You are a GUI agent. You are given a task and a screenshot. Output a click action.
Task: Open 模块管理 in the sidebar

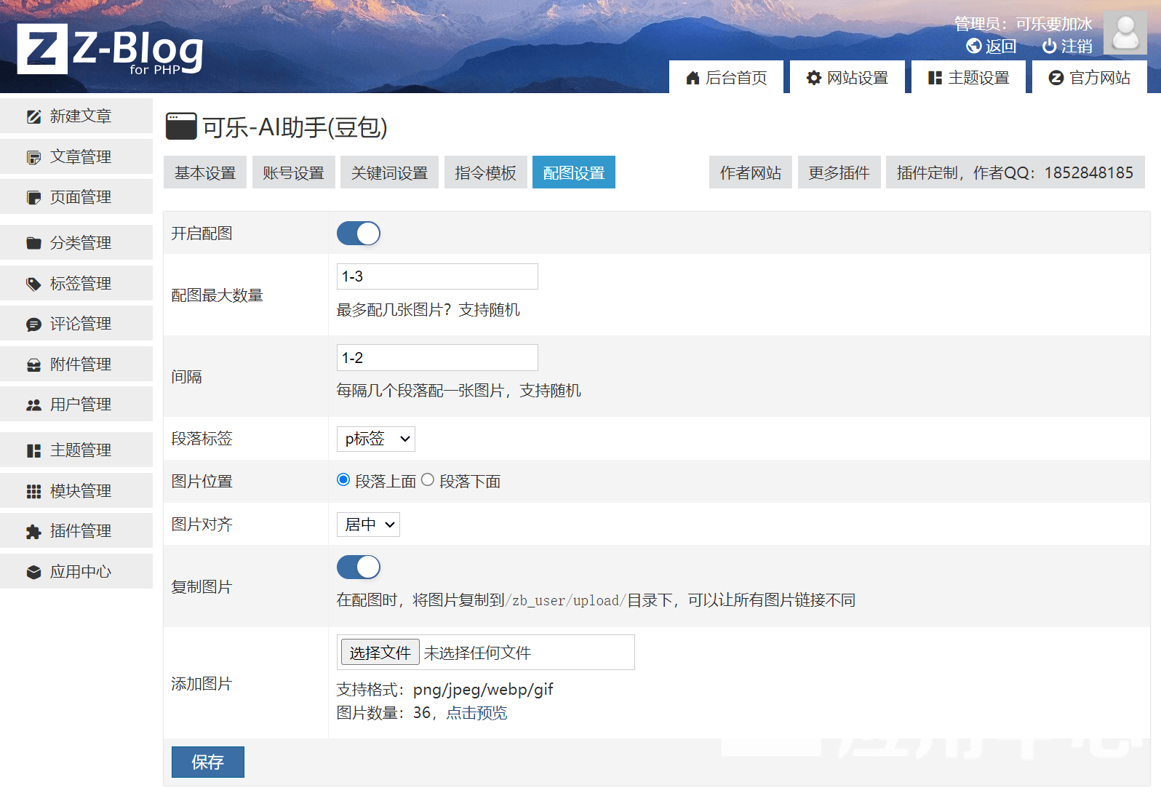click(76, 491)
